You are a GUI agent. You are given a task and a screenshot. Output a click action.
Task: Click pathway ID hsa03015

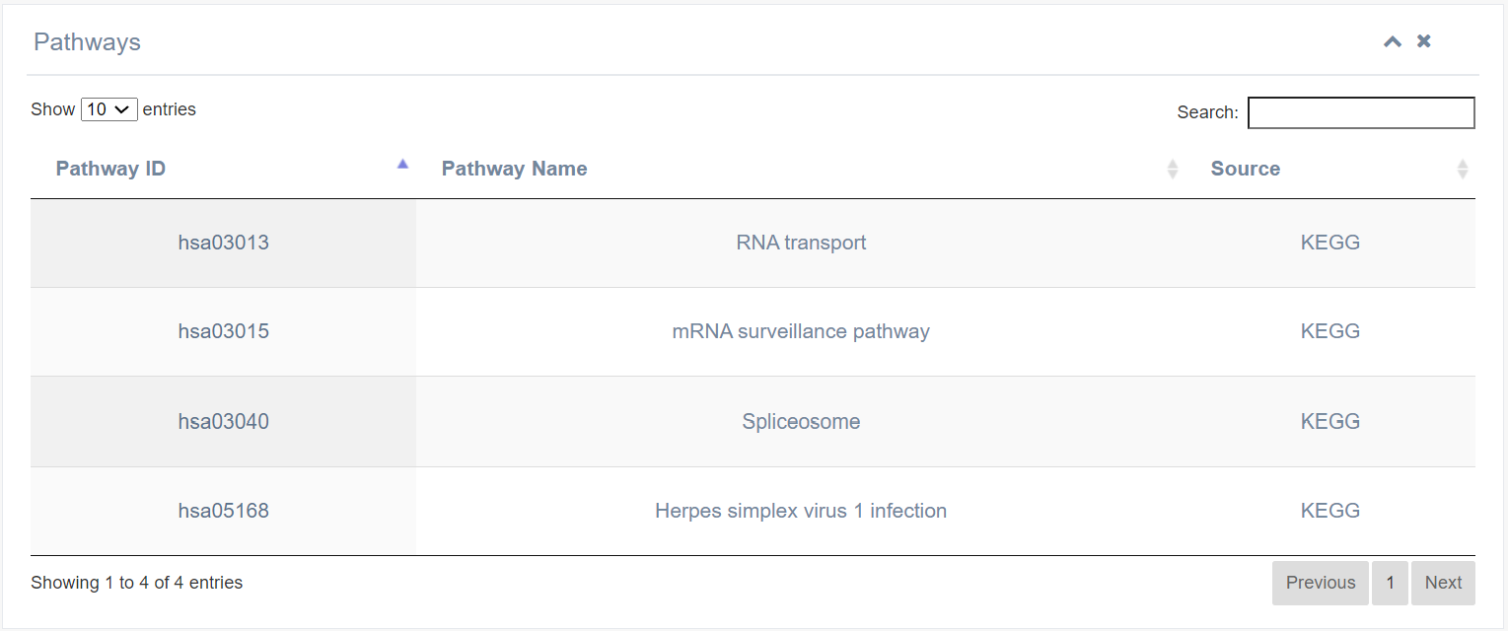223,331
